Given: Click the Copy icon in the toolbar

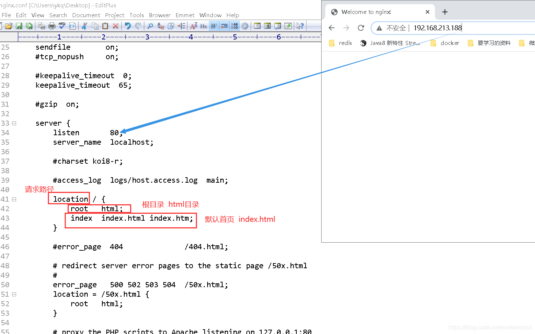Looking at the screenshot, I should point(95,26).
